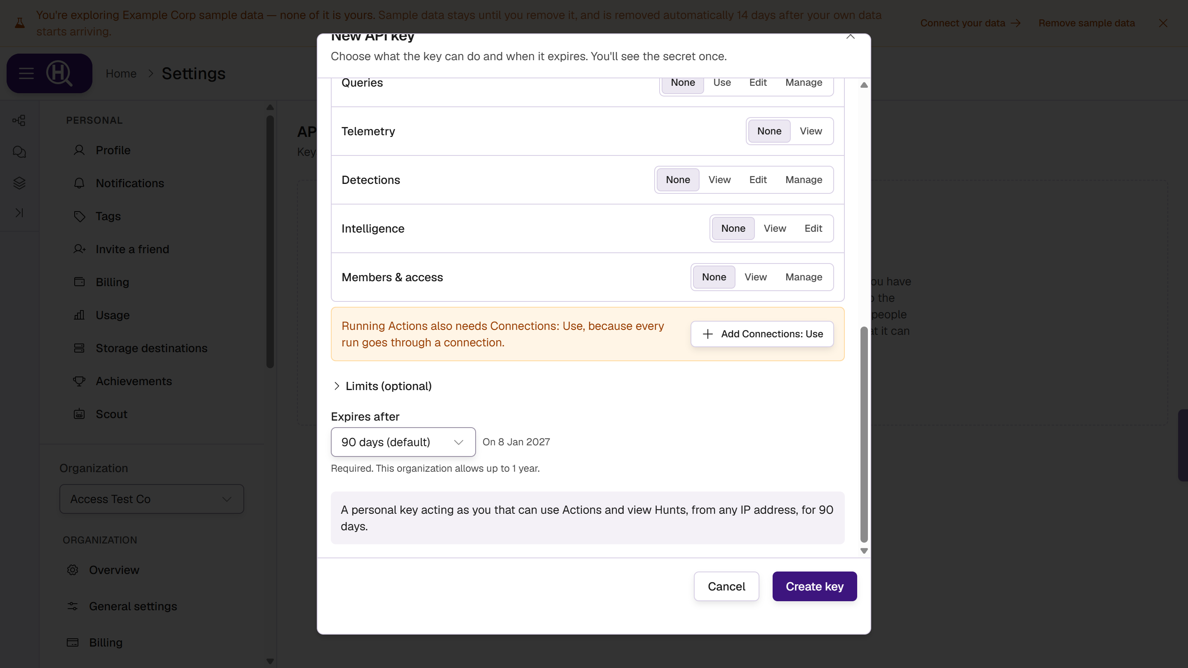Click the Overview gear icon
Viewport: 1188px width, 668px height.
[73, 570]
